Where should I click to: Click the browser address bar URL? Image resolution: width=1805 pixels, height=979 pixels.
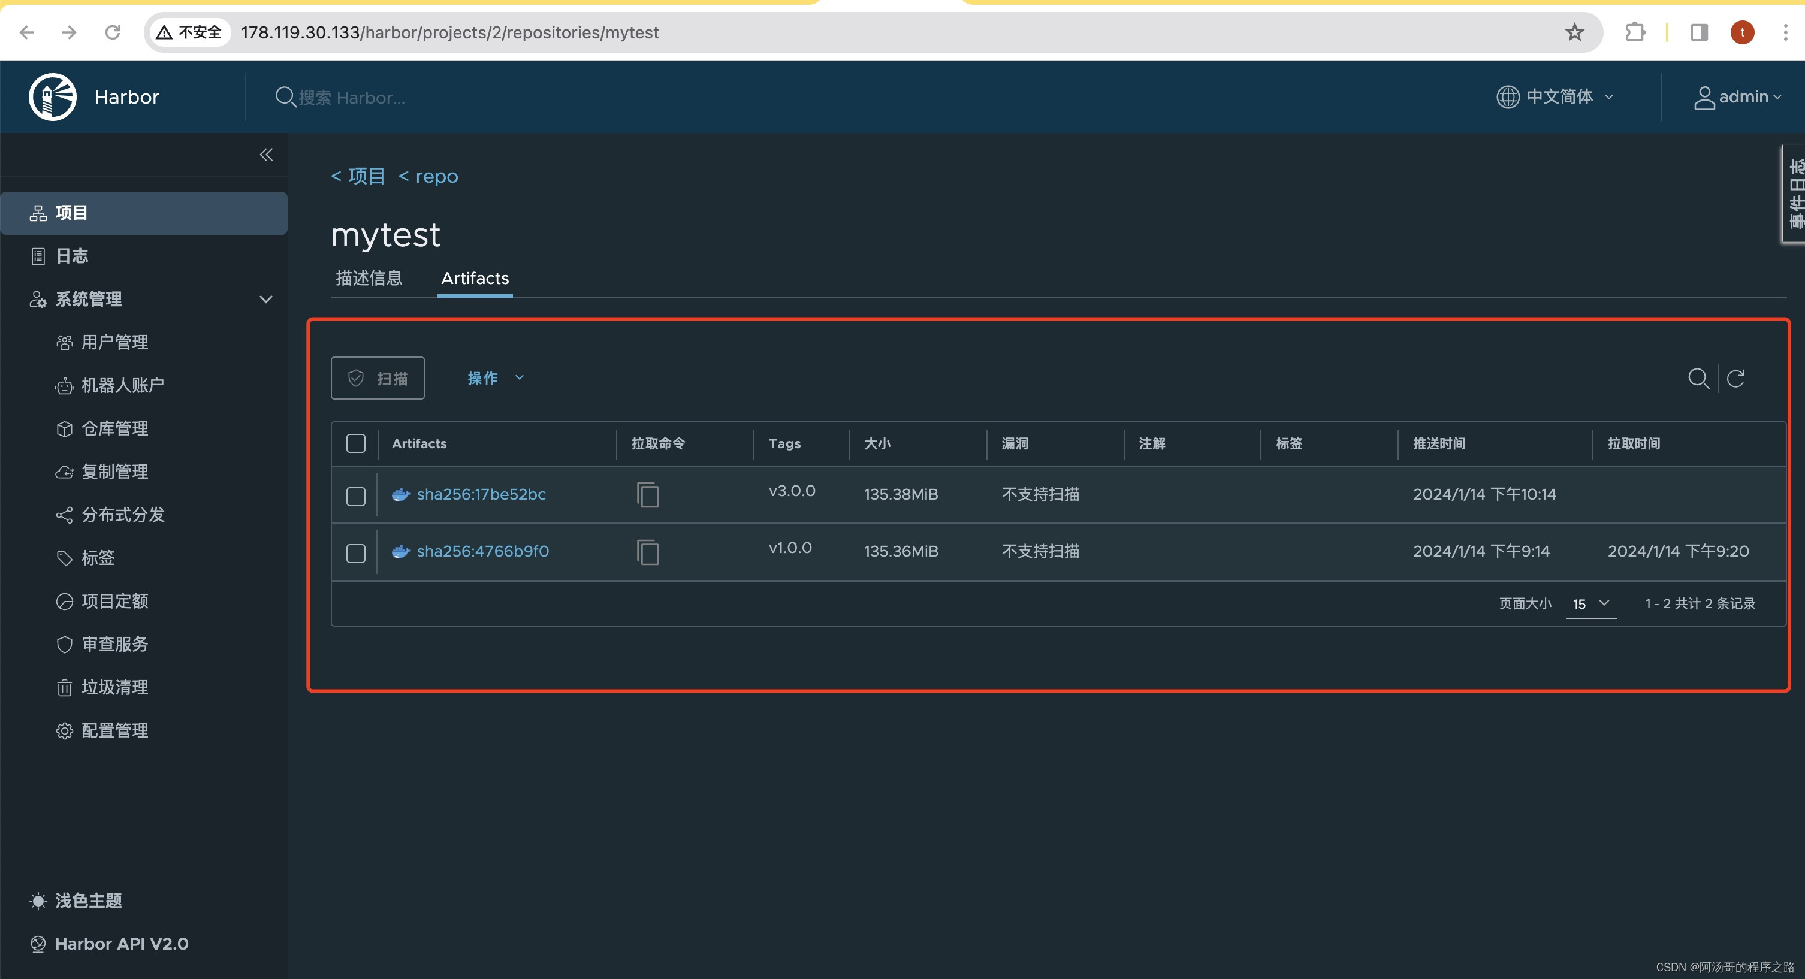coord(450,32)
